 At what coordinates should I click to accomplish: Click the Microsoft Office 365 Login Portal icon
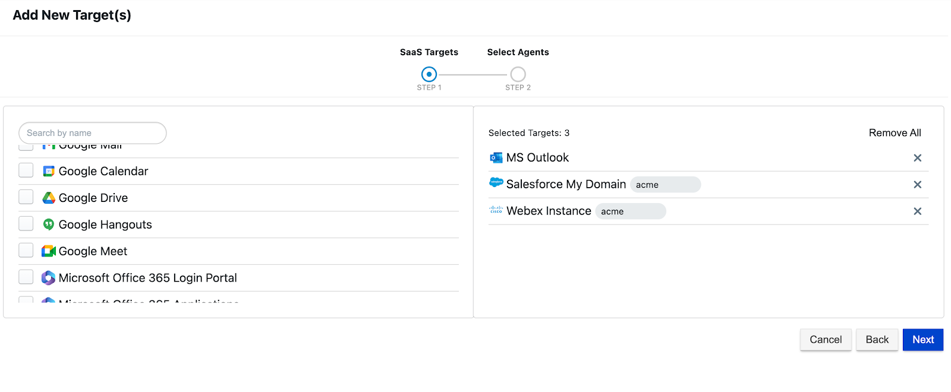[49, 278]
